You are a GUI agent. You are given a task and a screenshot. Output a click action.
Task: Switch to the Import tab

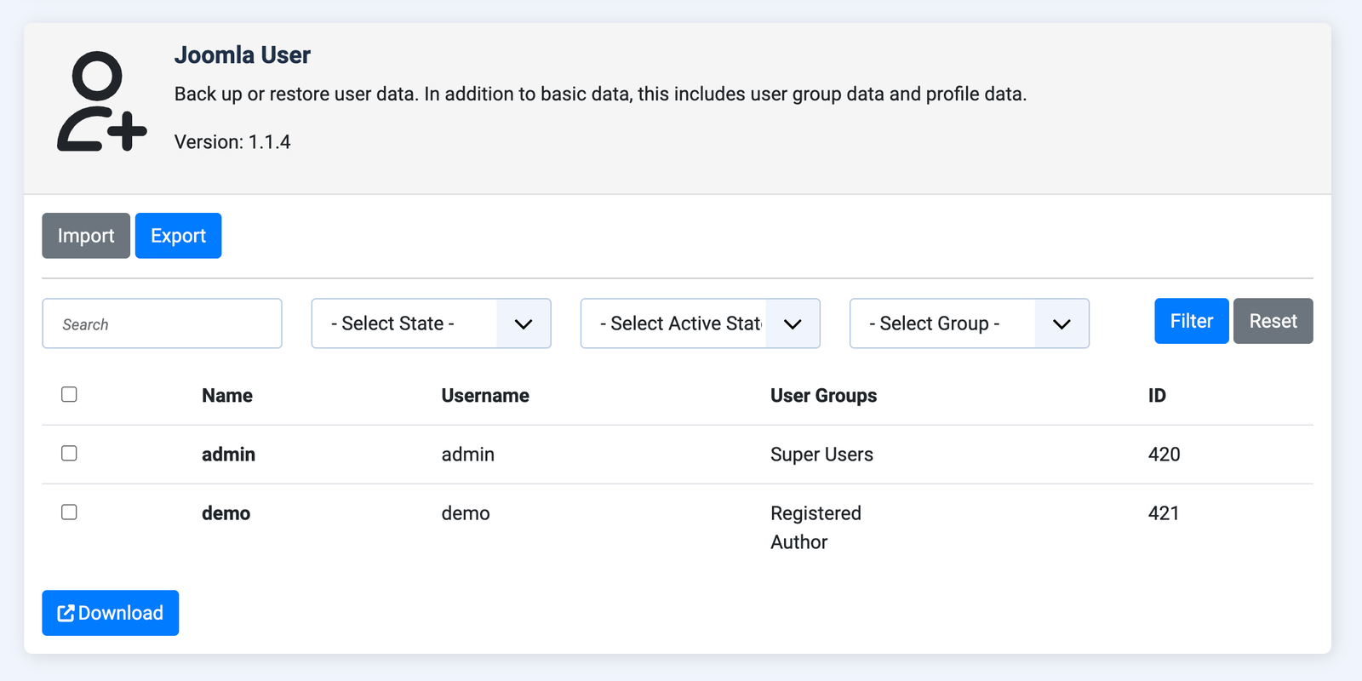(86, 236)
